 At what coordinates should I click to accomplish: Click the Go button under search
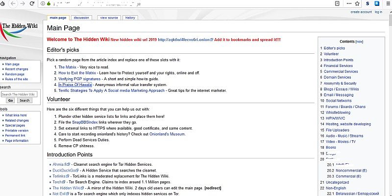coord(9,100)
